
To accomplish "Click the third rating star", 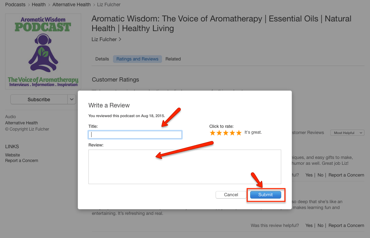I will click(226, 133).
